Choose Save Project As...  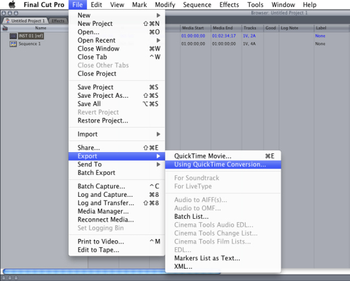coord(117,95)
